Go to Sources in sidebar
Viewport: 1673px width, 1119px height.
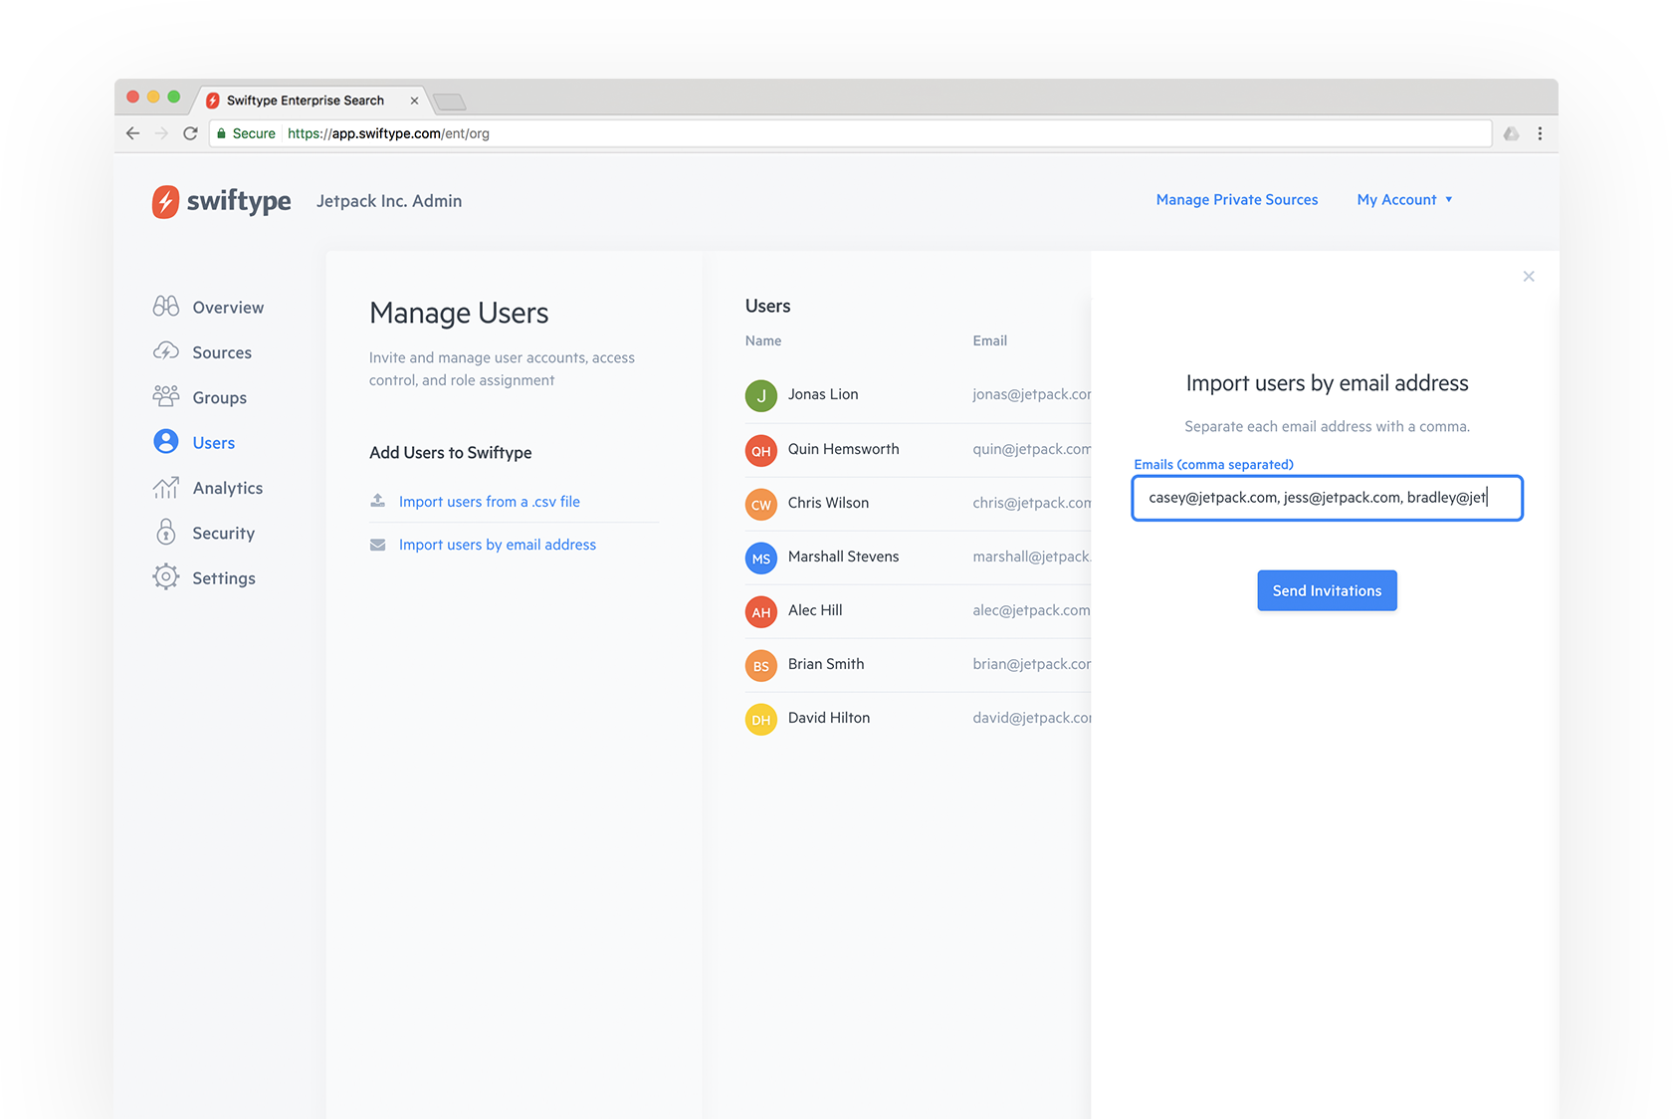pos(222,352)
